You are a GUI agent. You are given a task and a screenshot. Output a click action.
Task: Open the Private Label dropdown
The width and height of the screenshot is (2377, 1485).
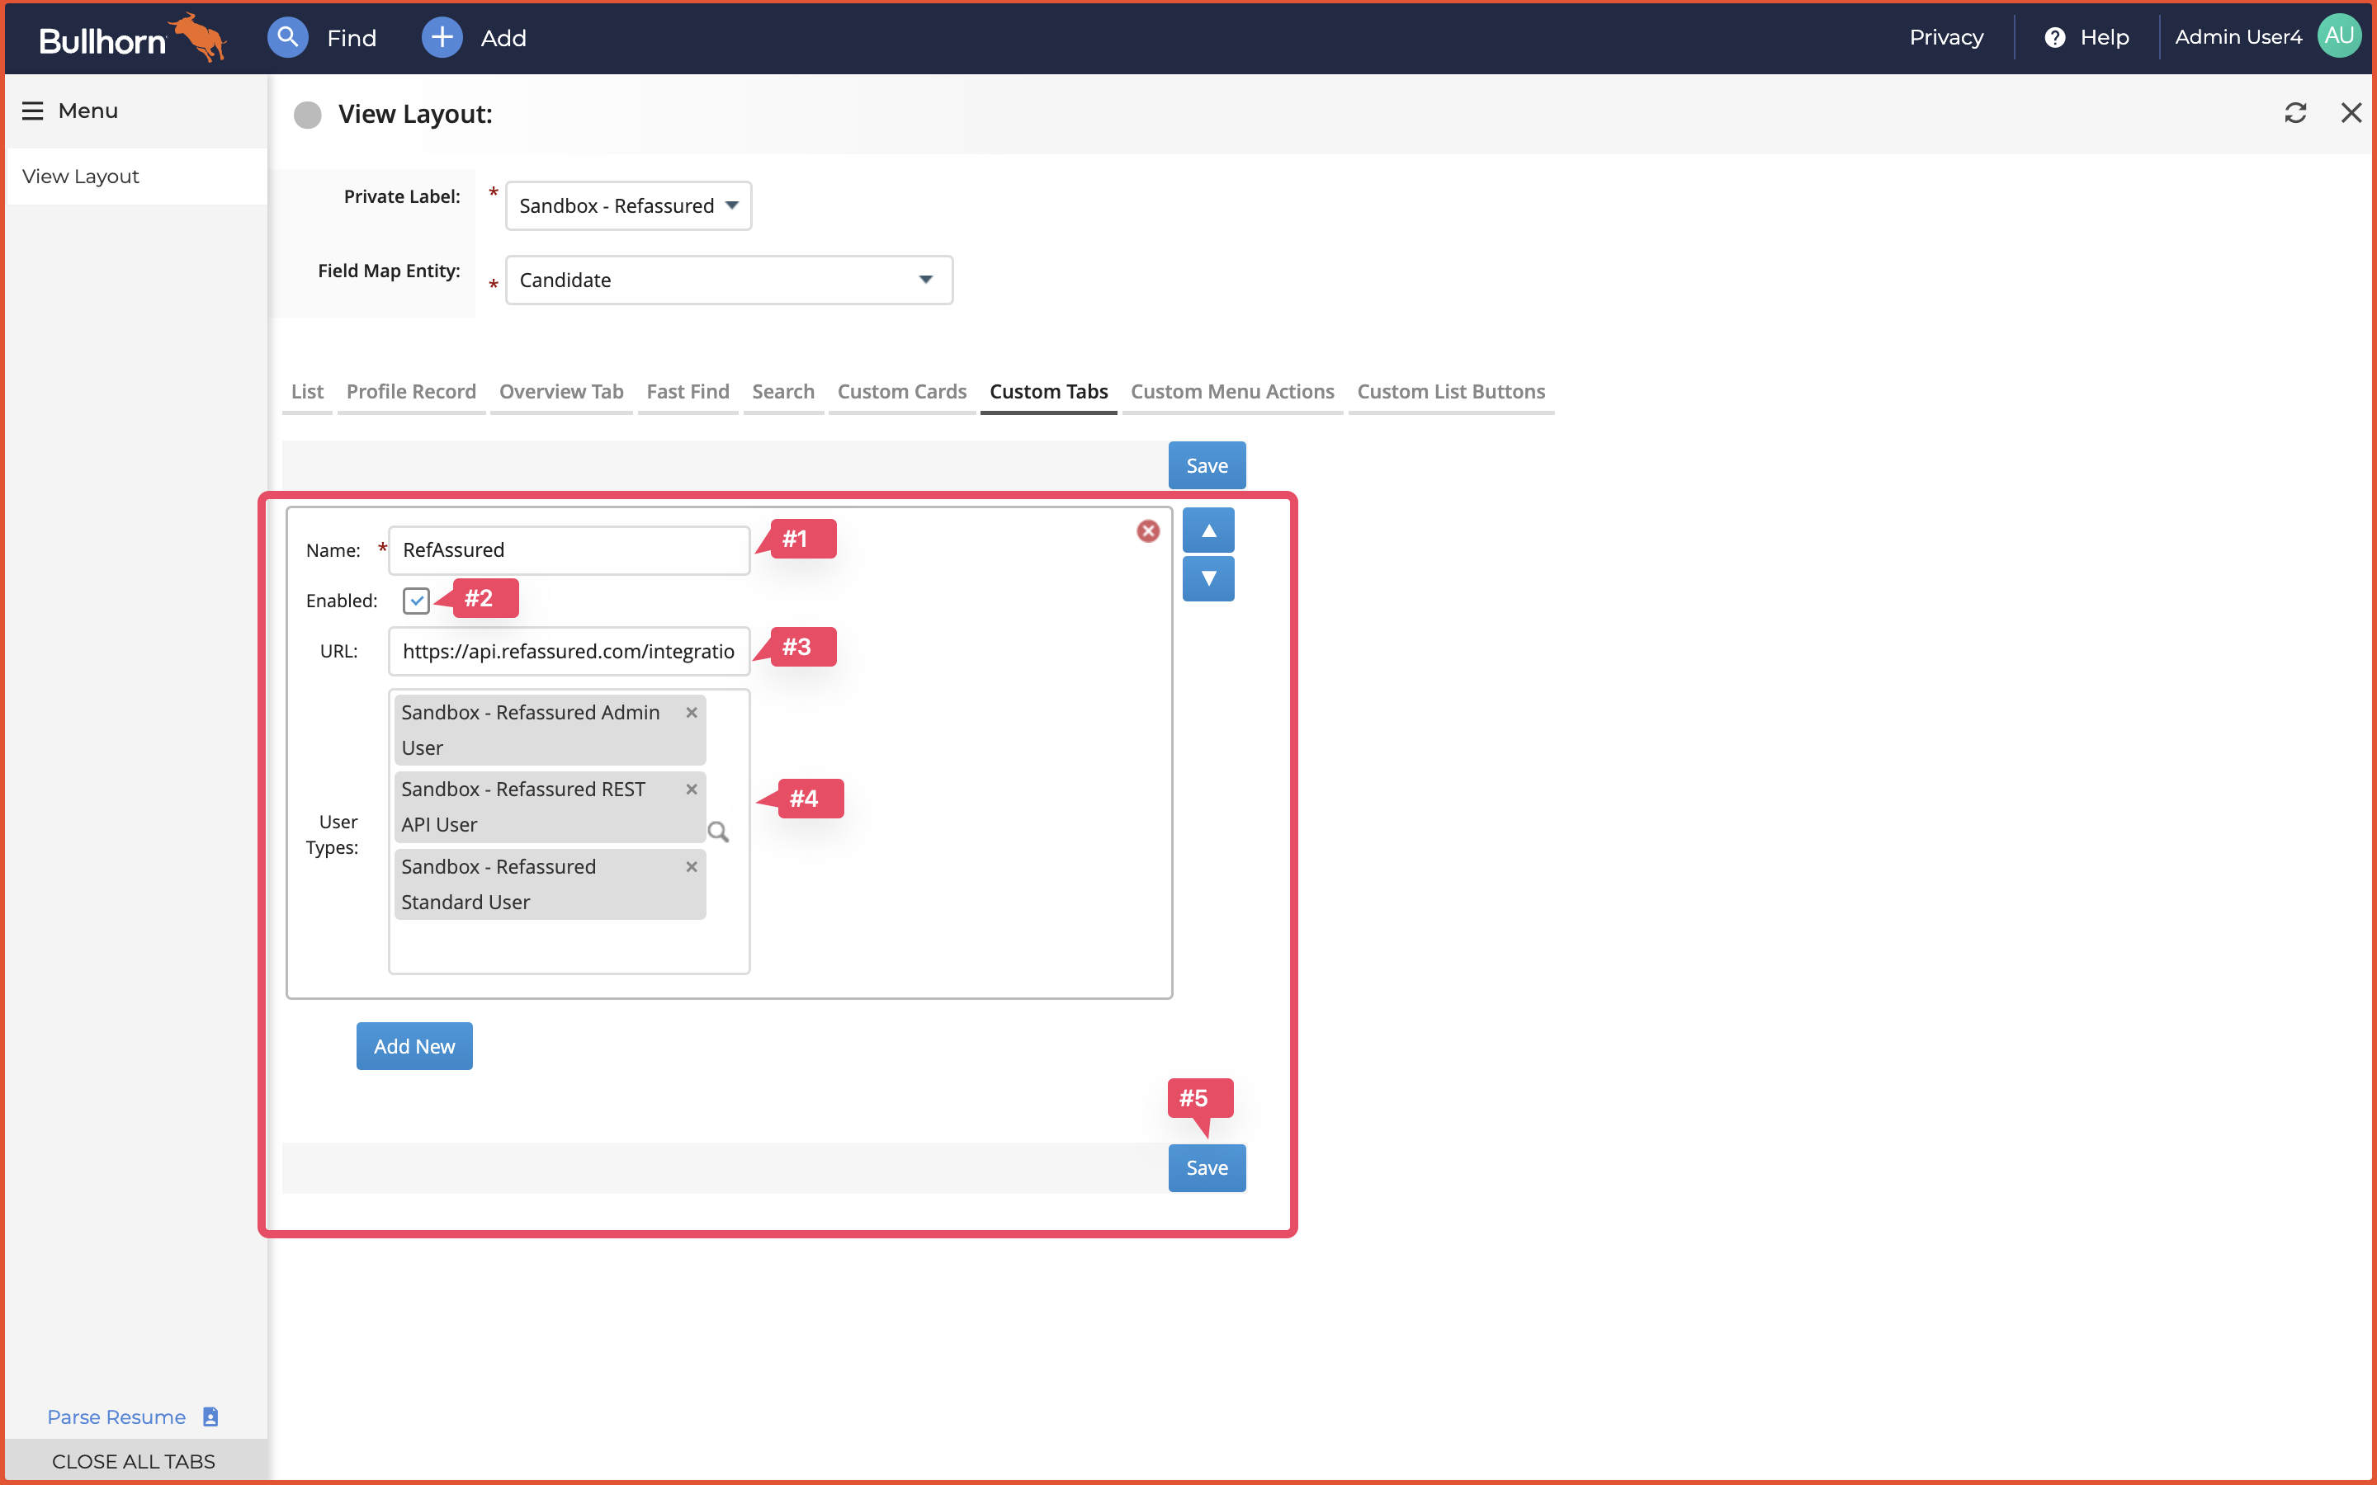pos(629,205)
